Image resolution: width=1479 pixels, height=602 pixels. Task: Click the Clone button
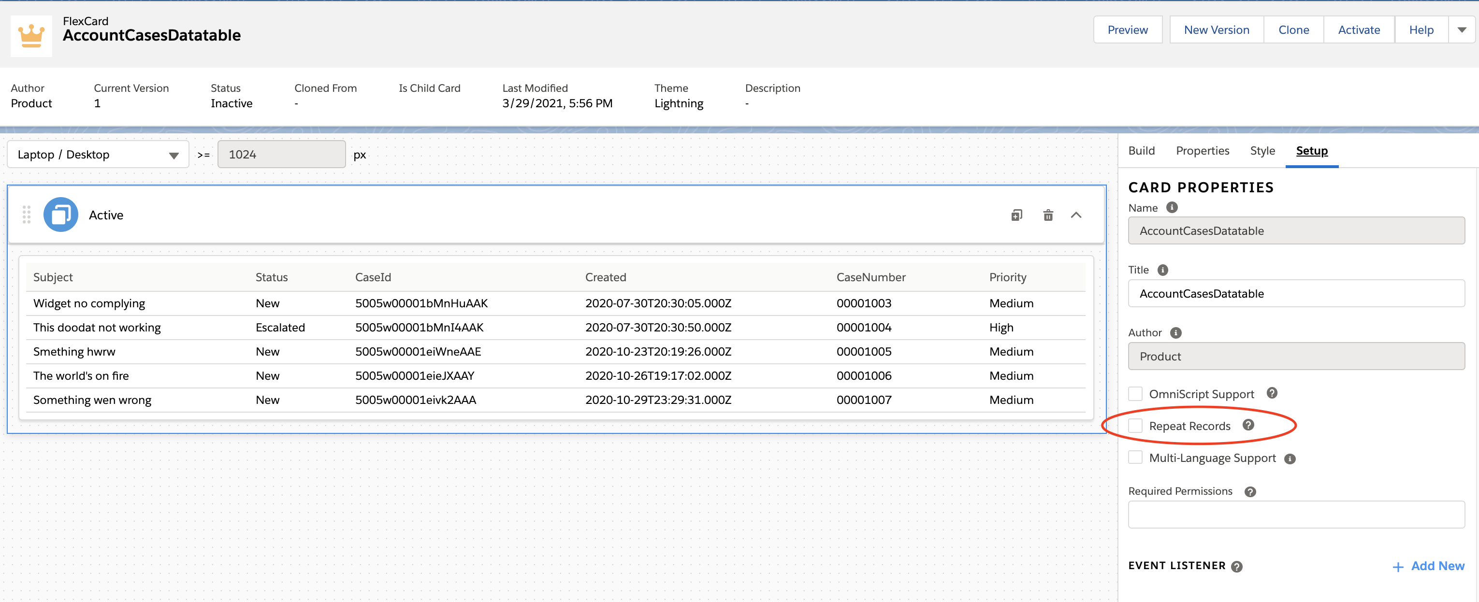(x=1293, y=30)
